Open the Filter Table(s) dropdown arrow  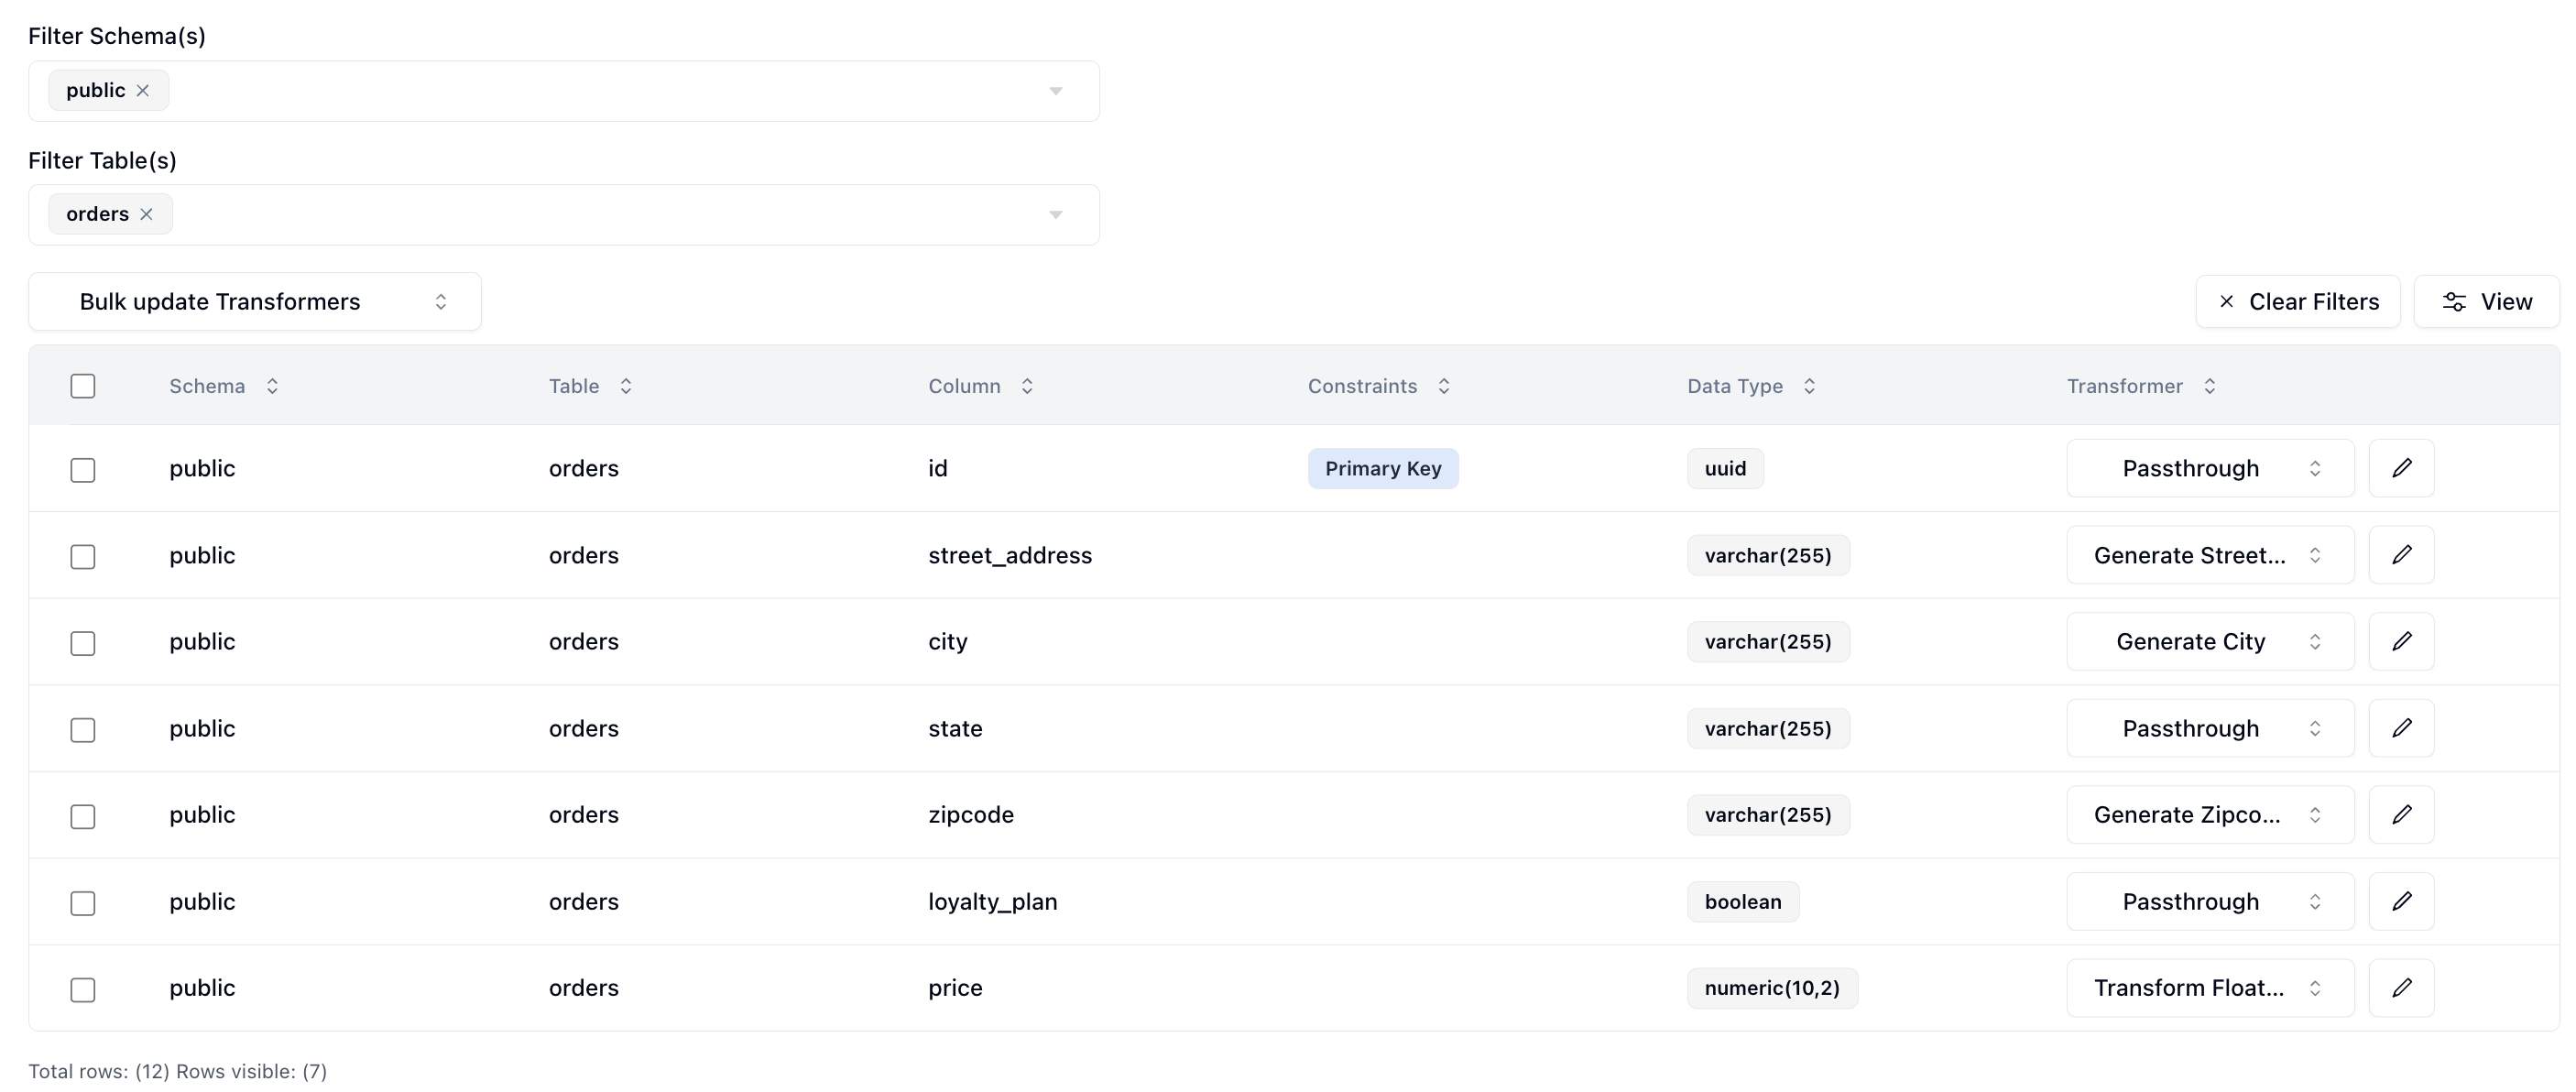(x=1055, y=215)
